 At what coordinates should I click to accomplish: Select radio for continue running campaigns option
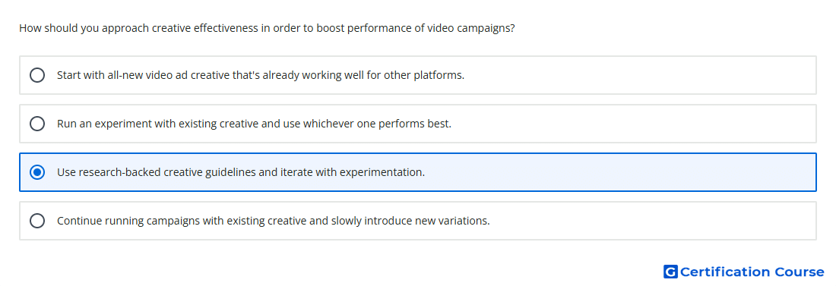pyautogui.click(x=37, y=221)
